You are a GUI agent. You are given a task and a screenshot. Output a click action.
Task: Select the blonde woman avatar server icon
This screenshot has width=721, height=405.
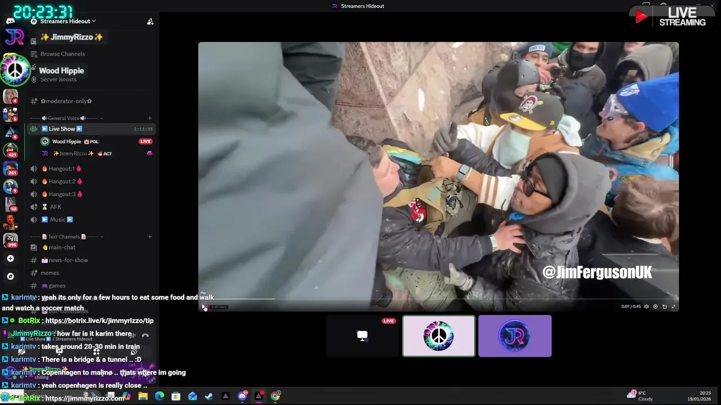[10, 96]
